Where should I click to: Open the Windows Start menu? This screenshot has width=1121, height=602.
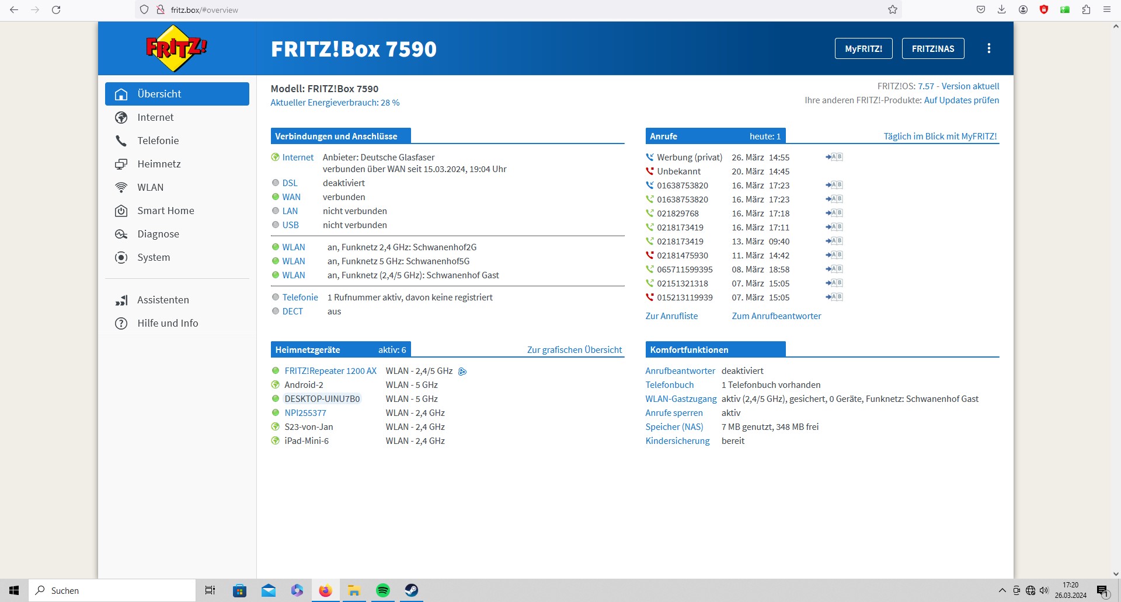click(x=14, y=590)
